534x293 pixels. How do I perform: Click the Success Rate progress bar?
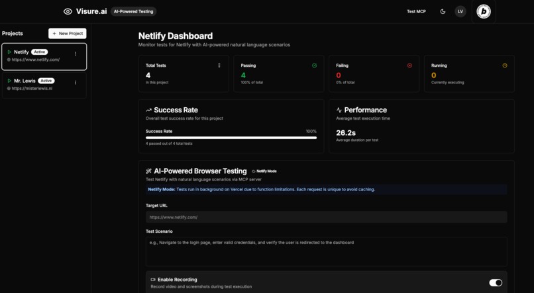[231, 138]
